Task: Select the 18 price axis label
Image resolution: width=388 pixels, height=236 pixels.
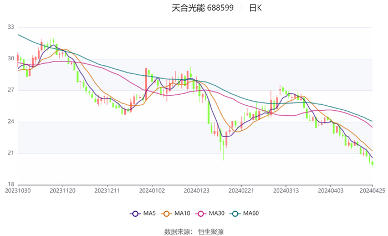Action: [11, 184]
